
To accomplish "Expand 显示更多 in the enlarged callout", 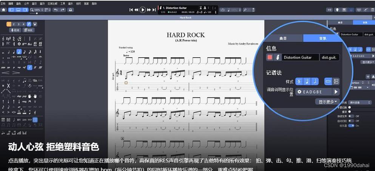I will click(x=327, y=102).
